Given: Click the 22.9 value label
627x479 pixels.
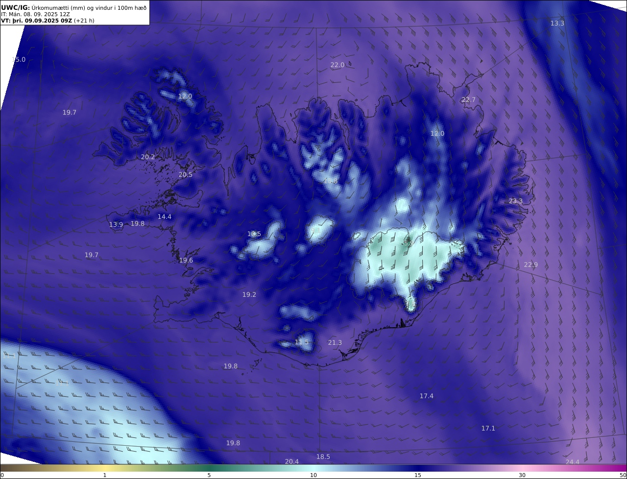Looking at the screenshot, I should pyautogui.click(x=531, y=265).
